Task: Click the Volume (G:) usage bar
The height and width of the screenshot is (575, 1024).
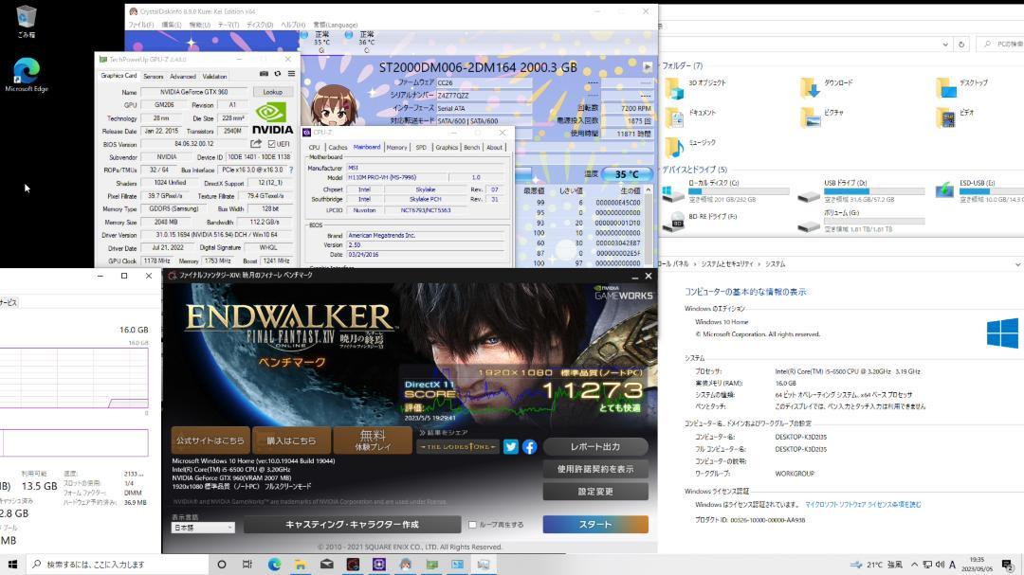Action: pyautogui.click(x=874, y=222)
